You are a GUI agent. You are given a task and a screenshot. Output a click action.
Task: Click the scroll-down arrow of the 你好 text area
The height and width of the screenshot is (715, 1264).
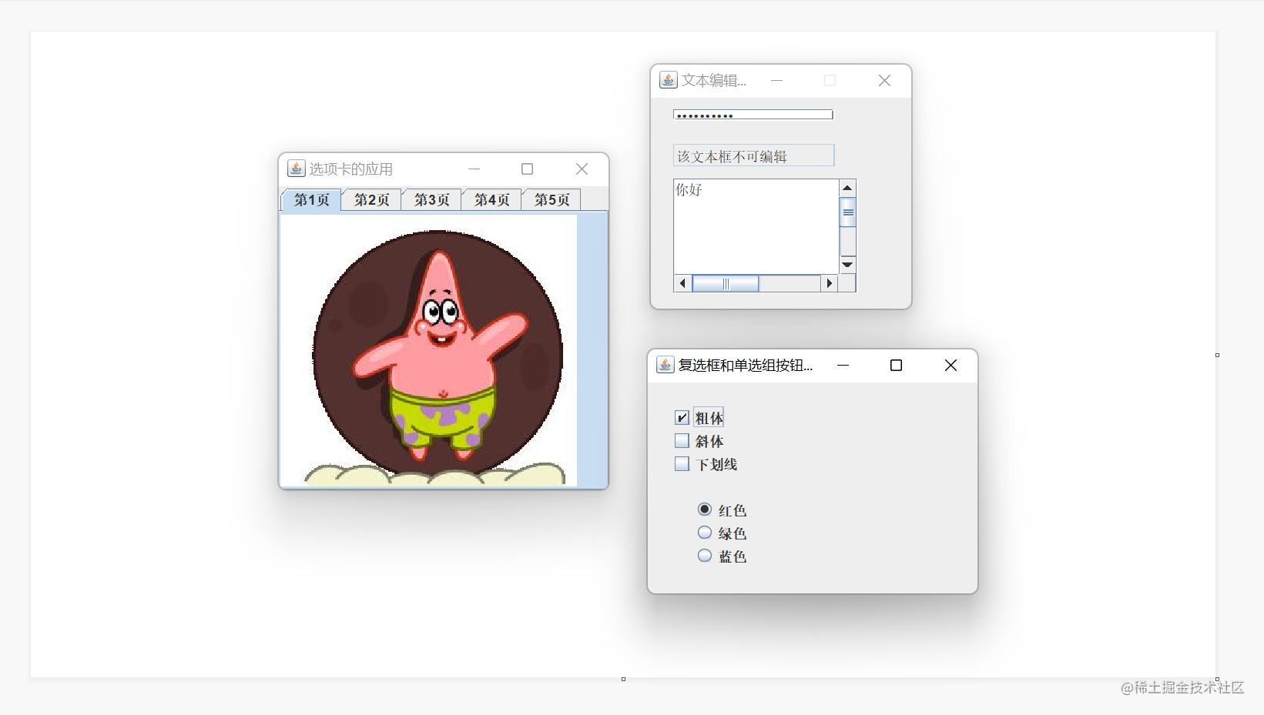[847, 264]
